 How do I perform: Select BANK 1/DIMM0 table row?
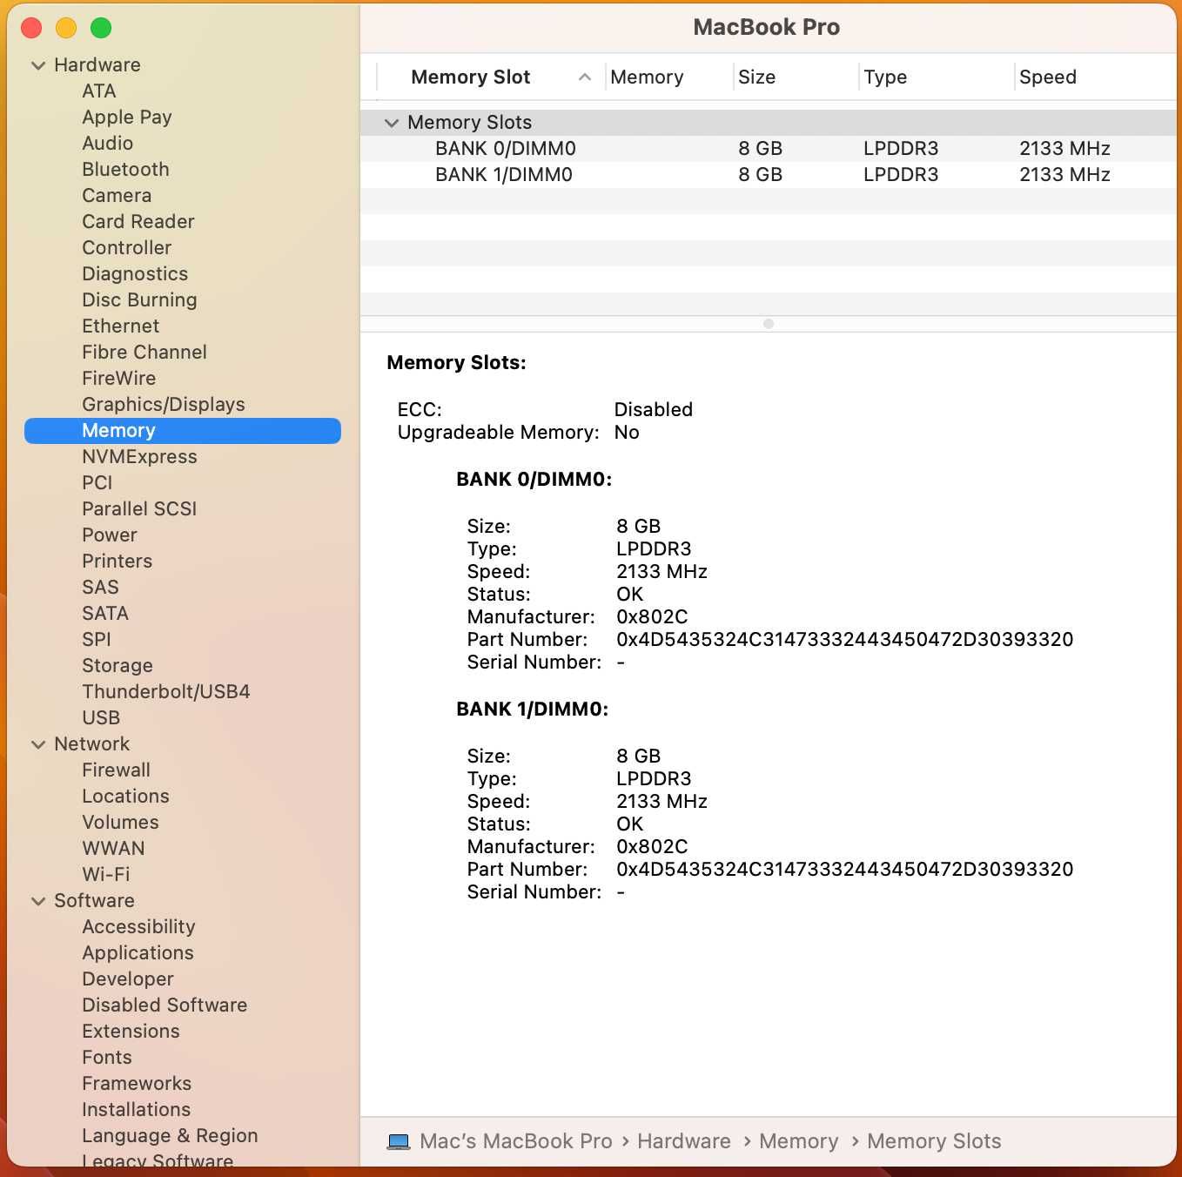coord(768,175)
